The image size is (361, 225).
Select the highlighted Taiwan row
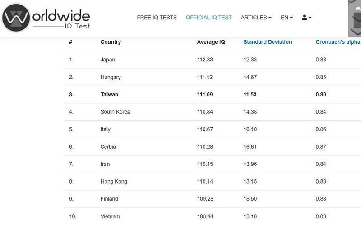(x=110, y=95)
